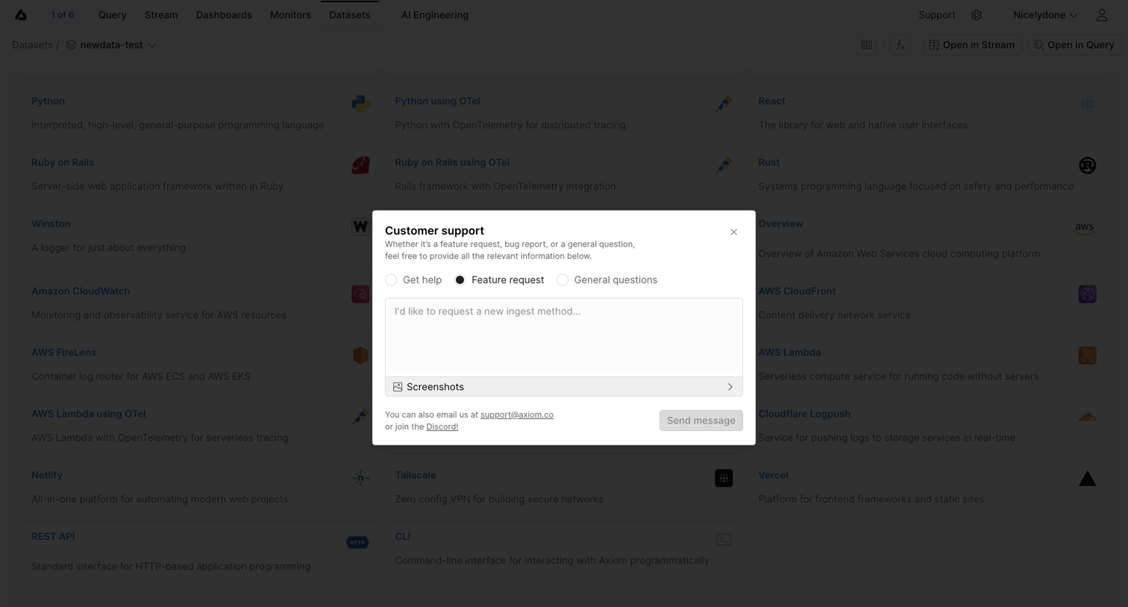The height and width of the screenshot is (607, 1128).
Task: Open the user profile icon
Action: point(1101,15)
